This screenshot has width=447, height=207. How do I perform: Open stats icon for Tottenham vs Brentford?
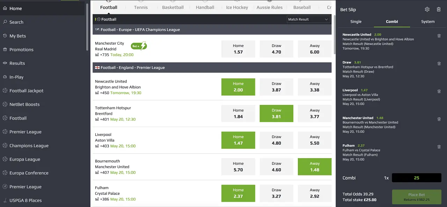point(97,119)
